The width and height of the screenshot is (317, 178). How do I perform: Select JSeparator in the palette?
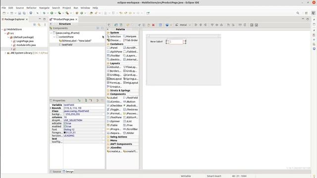(x=114, y=133)
